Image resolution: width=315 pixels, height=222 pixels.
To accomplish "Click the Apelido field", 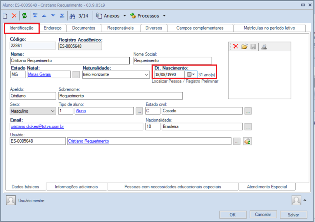I will pyautogui.click(x=33, y=96).
